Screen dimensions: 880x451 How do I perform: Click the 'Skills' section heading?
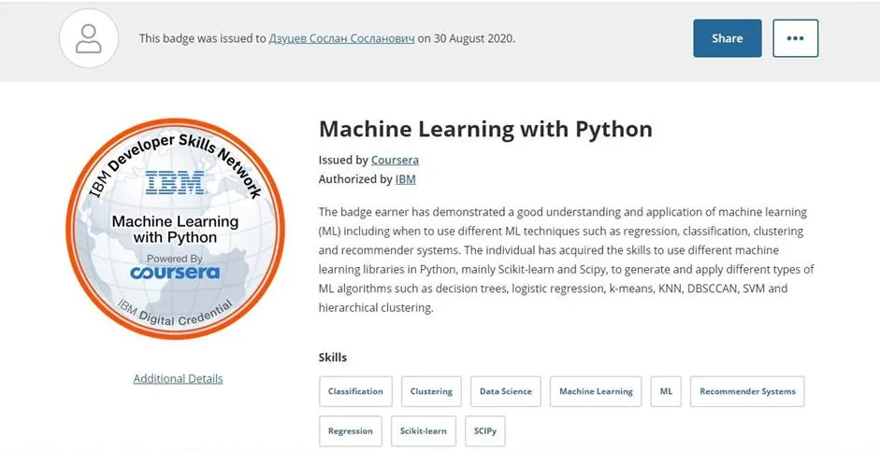coord(333,358)
